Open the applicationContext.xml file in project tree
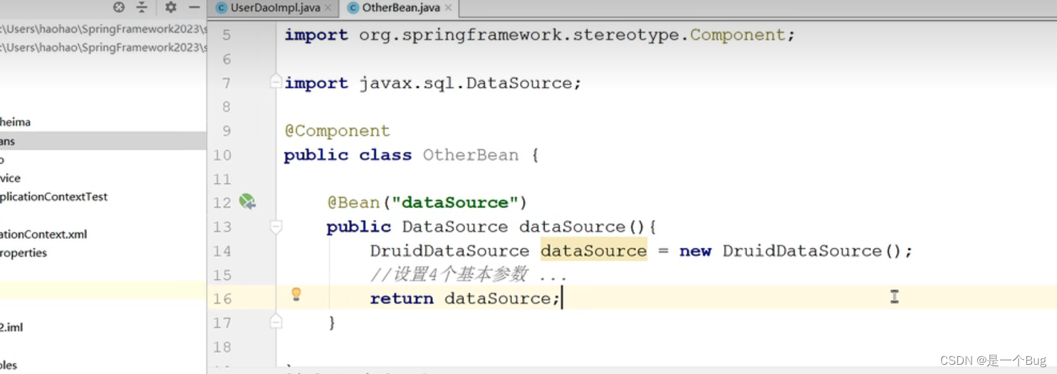This screenshot has height=374, width=1057. [44, 235]
